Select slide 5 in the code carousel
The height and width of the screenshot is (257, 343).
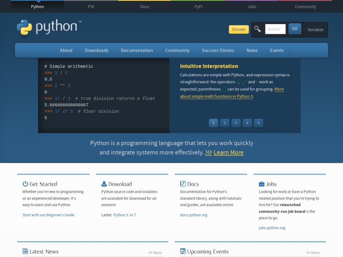pos(259,123)
